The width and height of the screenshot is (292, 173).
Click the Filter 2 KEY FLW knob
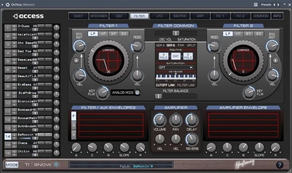[249, 92]
